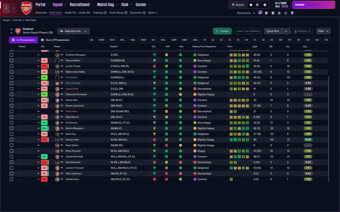Click the player list vertical scrollbar

(329, 129)
